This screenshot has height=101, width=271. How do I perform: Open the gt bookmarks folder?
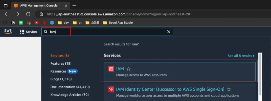(x=77, y=23)
